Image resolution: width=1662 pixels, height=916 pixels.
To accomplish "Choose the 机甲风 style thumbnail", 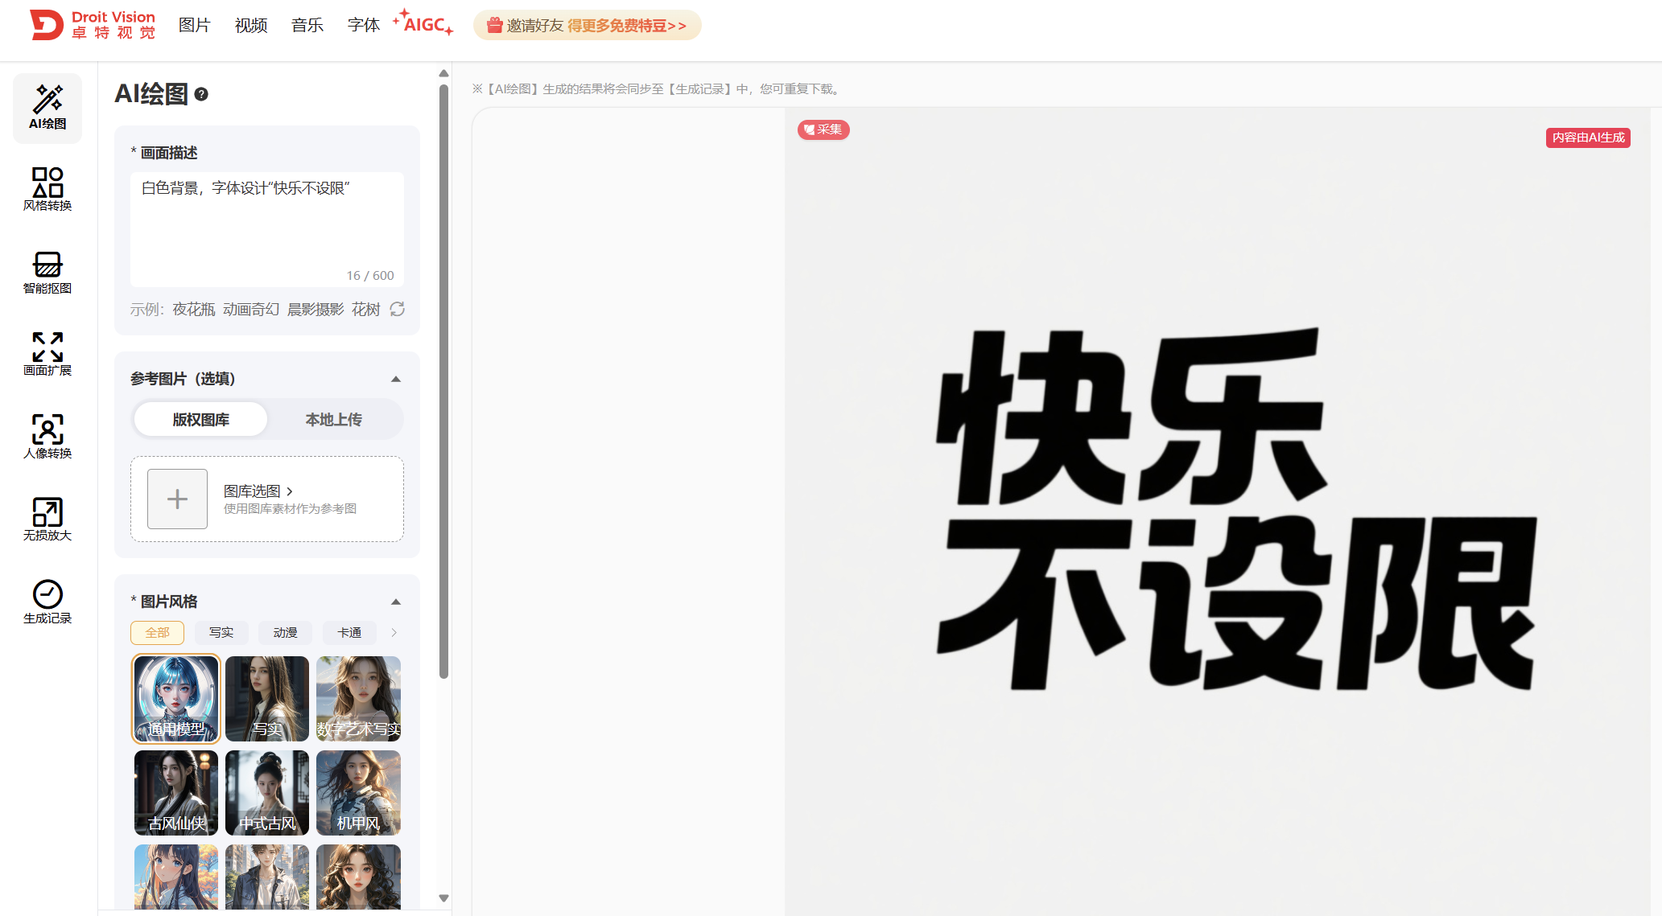I will click(x=358, y=792).
